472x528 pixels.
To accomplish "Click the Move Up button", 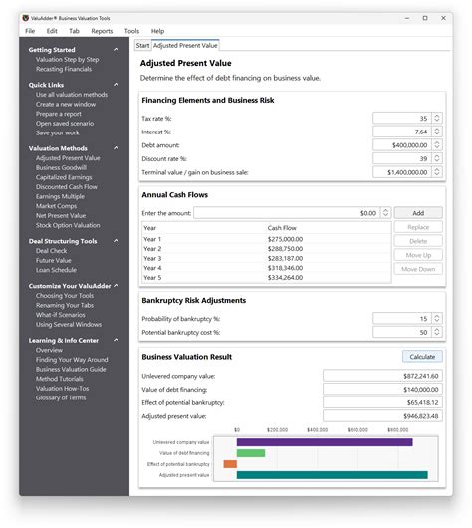I will click(x=418, y=255).
